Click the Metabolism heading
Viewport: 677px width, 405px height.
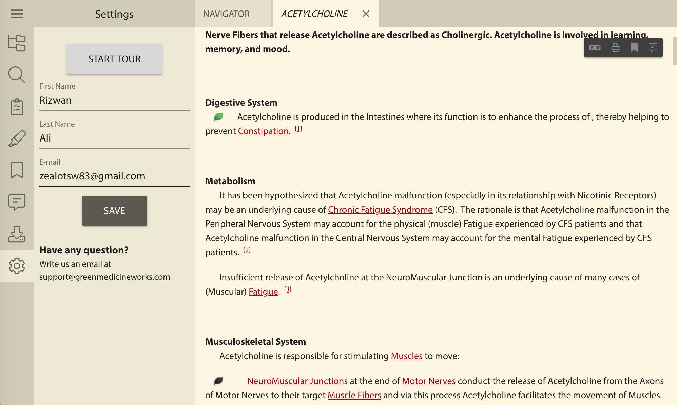click(x=230, y=181)
